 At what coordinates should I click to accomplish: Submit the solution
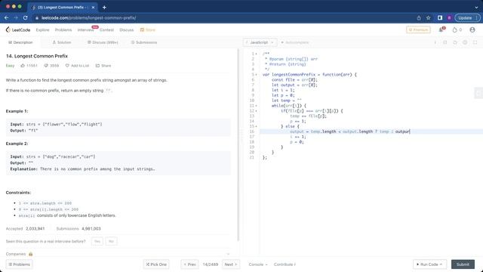tap(463, 264)
